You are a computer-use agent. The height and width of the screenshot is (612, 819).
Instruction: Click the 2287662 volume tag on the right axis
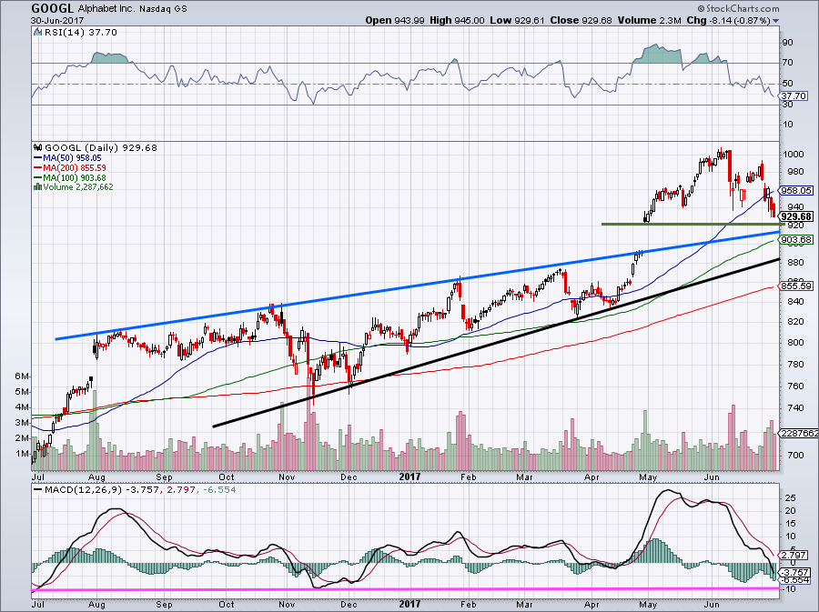point(799,434)
